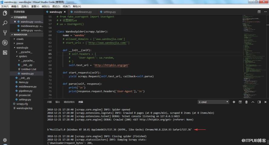This screenshot has width=269, height=145.
Task: Open the httpbin.org/get link in code
Action: (x=111, y=65)
